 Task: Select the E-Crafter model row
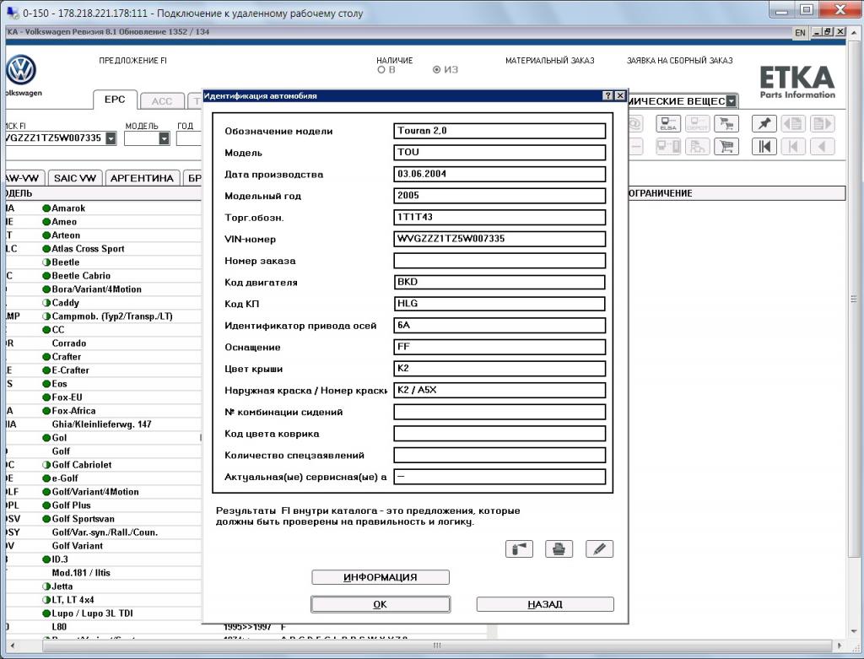coord(104,370)
